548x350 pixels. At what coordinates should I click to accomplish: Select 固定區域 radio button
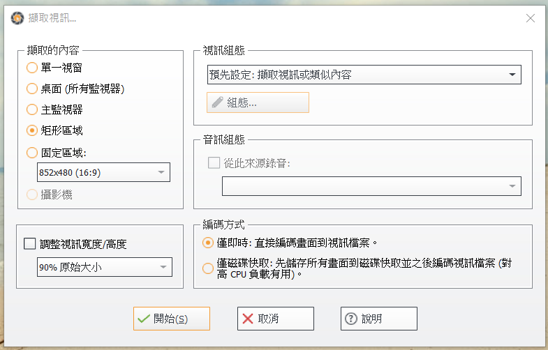[x=31, y=152]
